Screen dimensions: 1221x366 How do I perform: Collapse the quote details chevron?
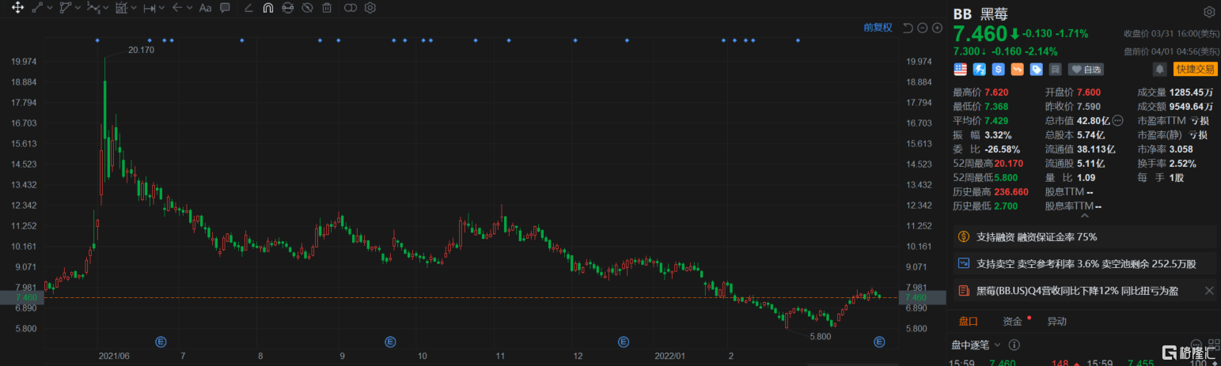tap(1085, 215)
